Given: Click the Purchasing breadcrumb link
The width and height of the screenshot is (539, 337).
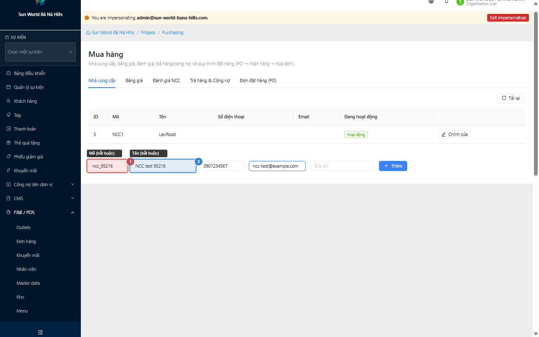Looking at the screenshot, I should 173,32.
